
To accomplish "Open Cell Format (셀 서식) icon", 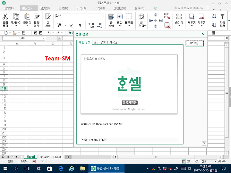I will pos(48,17).
